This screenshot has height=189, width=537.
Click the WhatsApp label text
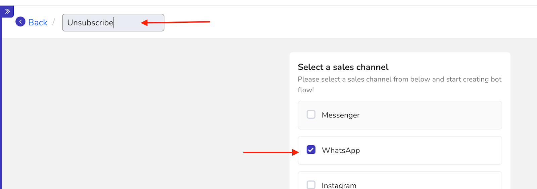pyautogui.click(x=341, y=150)
